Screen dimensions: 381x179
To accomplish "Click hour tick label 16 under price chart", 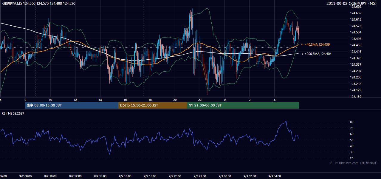I will (125, 100).
